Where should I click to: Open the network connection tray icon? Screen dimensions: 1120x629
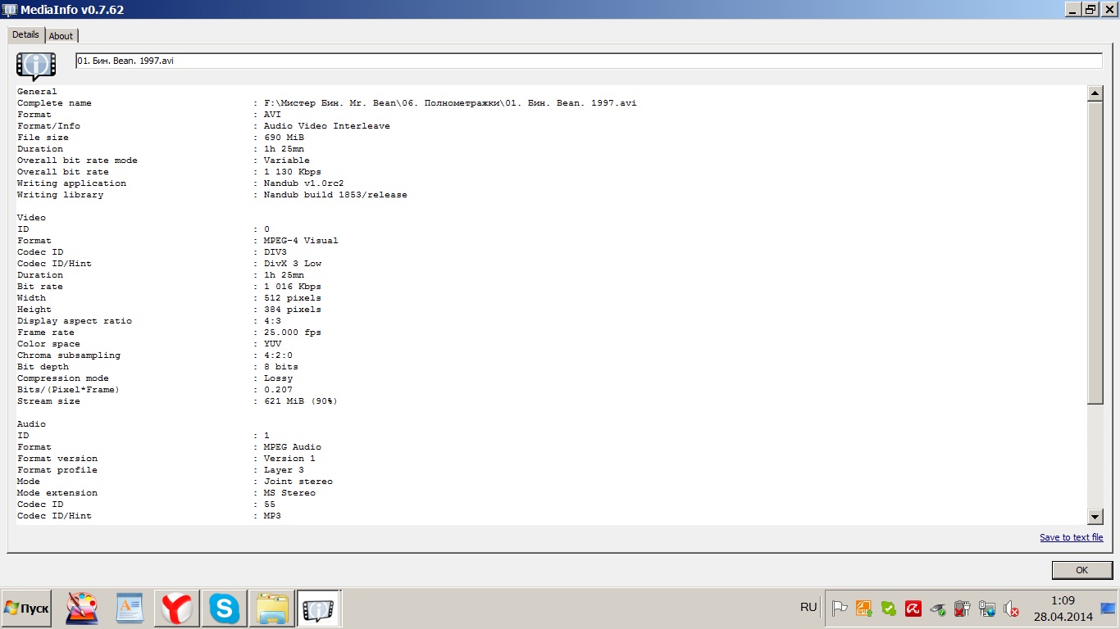coord(987,609)
